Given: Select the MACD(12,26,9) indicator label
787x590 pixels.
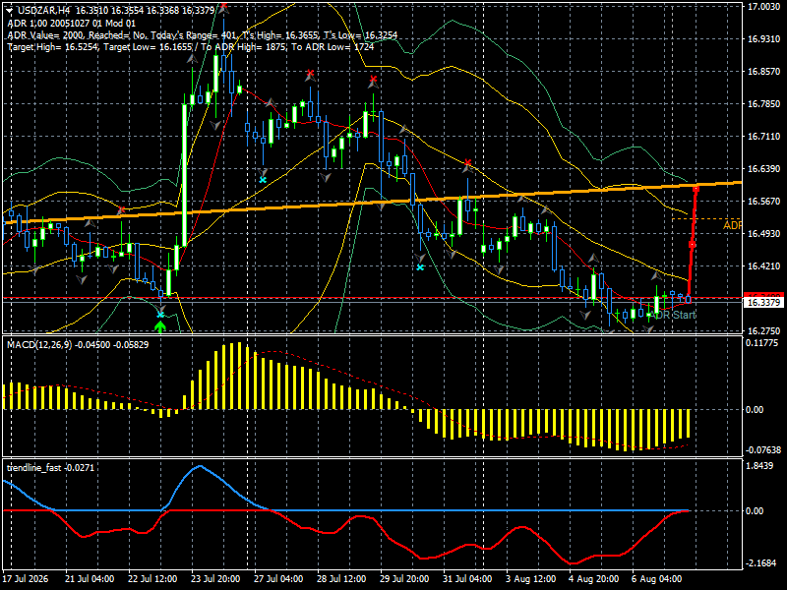Looking at the screenshot, I should 78,345.
